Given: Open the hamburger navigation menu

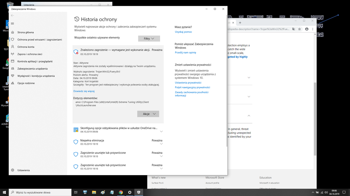Looking at the screenshot, I should click(x=13, y=24).
